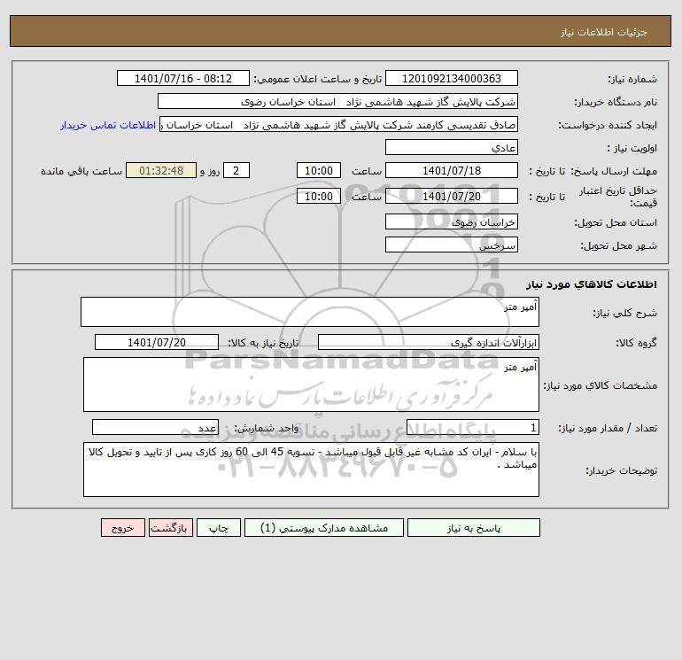Screen dimensions: 682x660
Task: Click the price validity time 10:00 field
Action: 319,196
